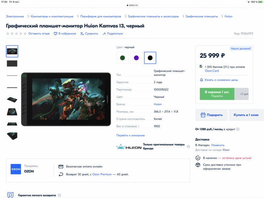264x198 pixels.
Task: Select the eighth thumbnail, tilted corner view
Action: pyautogui.click(x=12, y=136)
